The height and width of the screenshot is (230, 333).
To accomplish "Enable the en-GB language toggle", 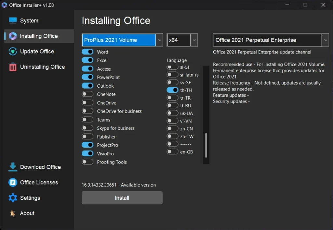I will point(172,151).
